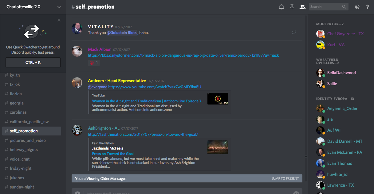Add reaction to VITALITY's message
The height and width of the screenshot is (194, 374).
294,32
